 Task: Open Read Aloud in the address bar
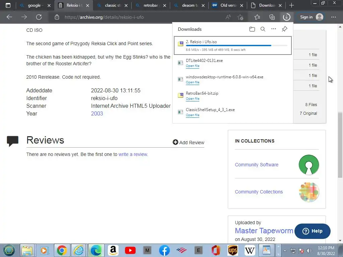pos(228,17)
